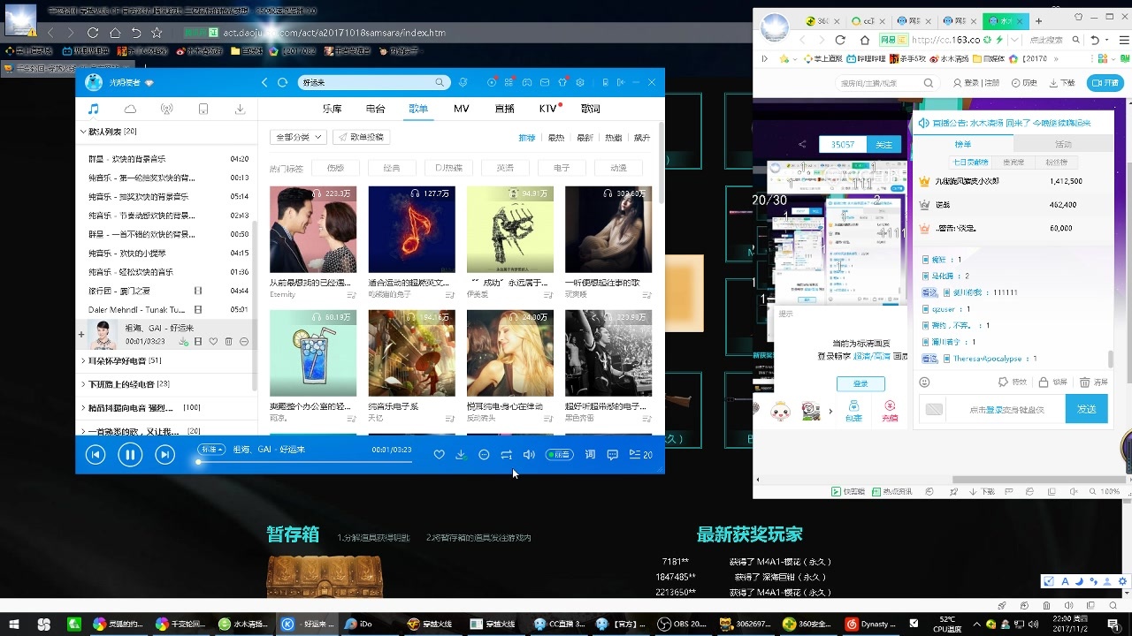This screenshot has width=1132, height=636.
Task: Open radio broadcast icon in KuGou sidebar
Action: pyautogui.click(x=166, y=109)
